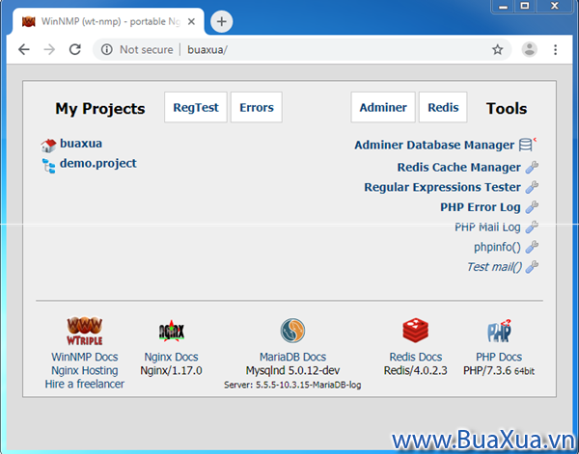Click the red Redis cube logo

point(415,331)
